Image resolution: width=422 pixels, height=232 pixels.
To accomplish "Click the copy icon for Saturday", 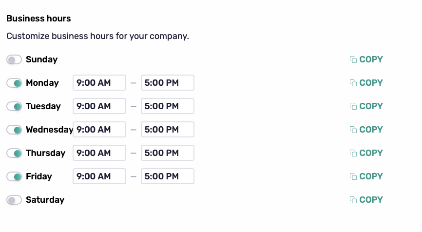I will tap(353, 200).
